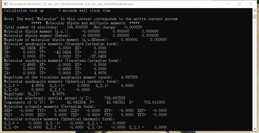259x133 pixels.
Task: Click the scrollbar down arrow
Action: pyautogui.click(x=255, y=129)
